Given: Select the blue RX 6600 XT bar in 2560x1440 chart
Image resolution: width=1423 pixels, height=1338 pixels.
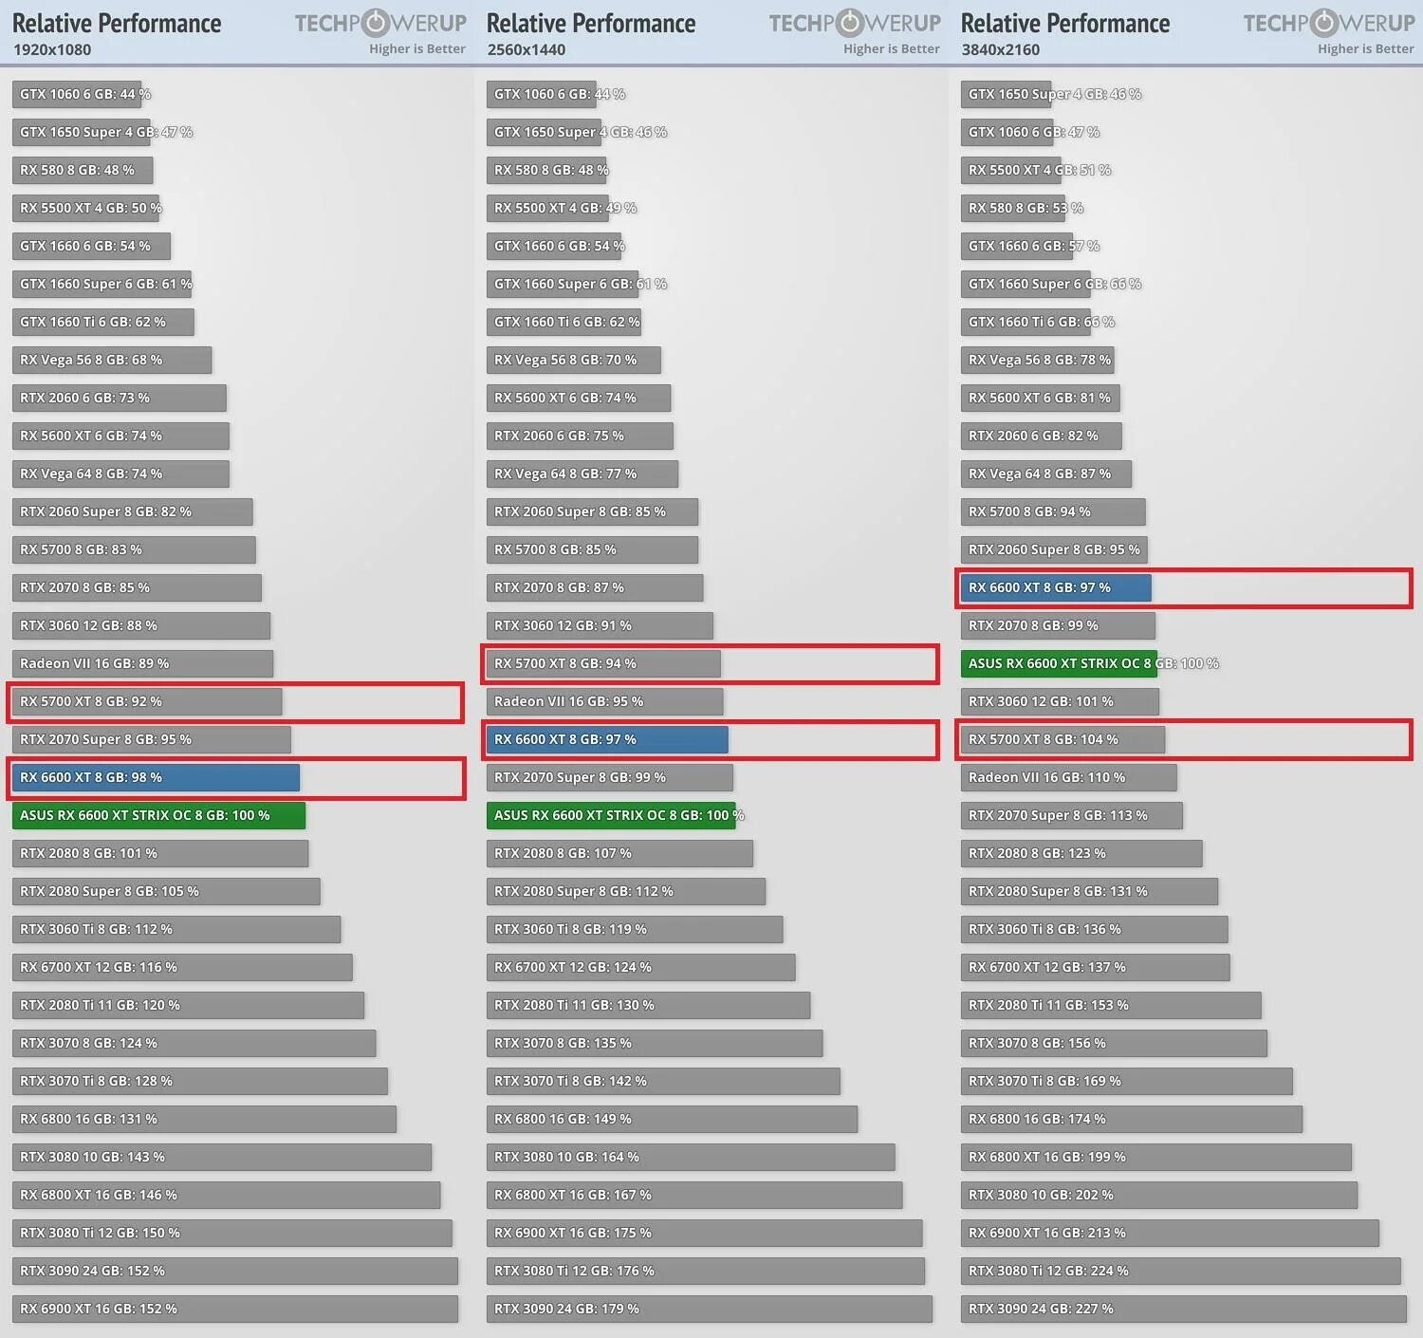Looking at the screenshot, I should pyautogui.click(x=607, y=739).
